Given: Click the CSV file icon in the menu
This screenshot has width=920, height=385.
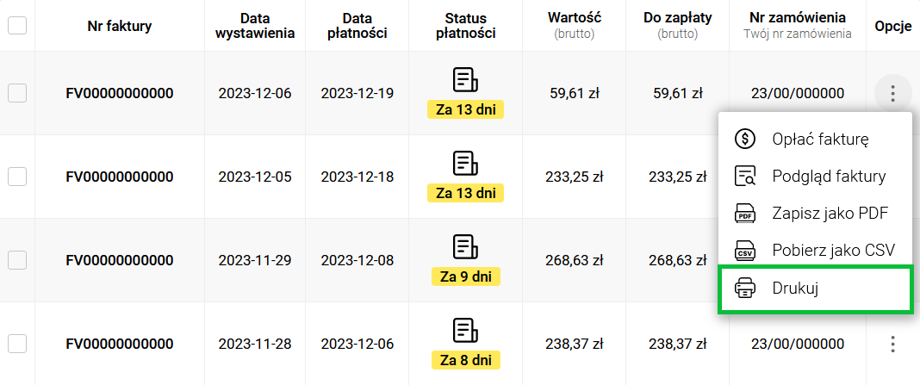Looking at the screenshot, I should (x=744, y=251).
